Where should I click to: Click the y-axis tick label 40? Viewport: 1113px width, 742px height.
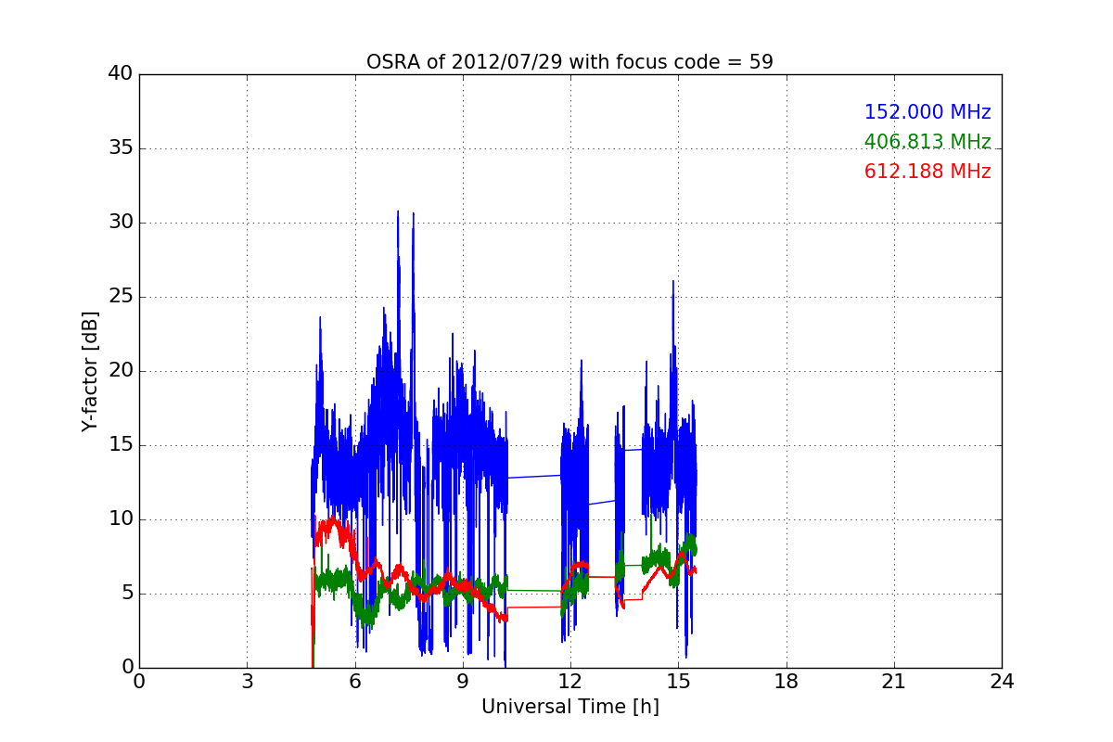(x=120, y=74)
